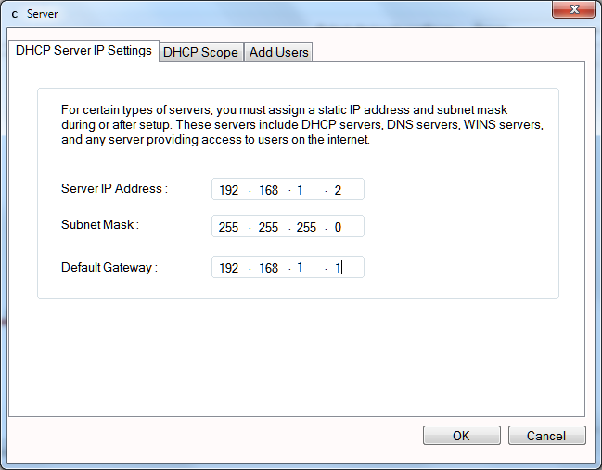
Task: Click third octet 1 of Server IP Address
Action: 300,190
